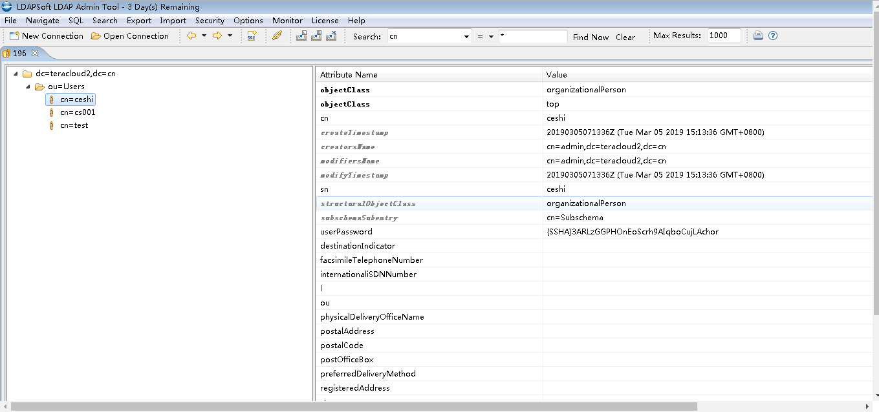
Task: Click the New Connection toolbar icon
Action: point(14,36)
